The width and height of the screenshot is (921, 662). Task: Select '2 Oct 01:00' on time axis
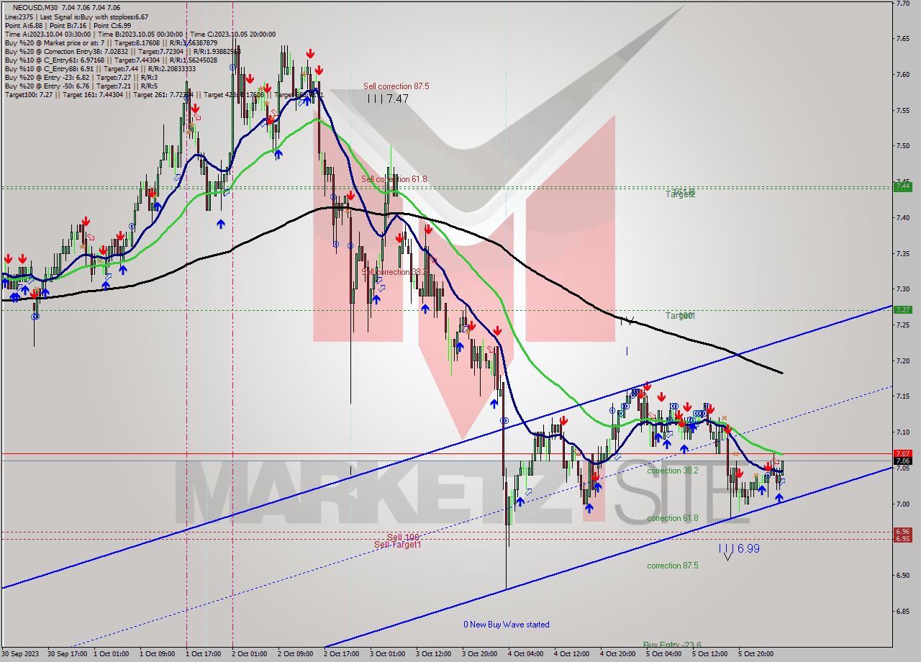pyautogui.click(x=250, y=654)
